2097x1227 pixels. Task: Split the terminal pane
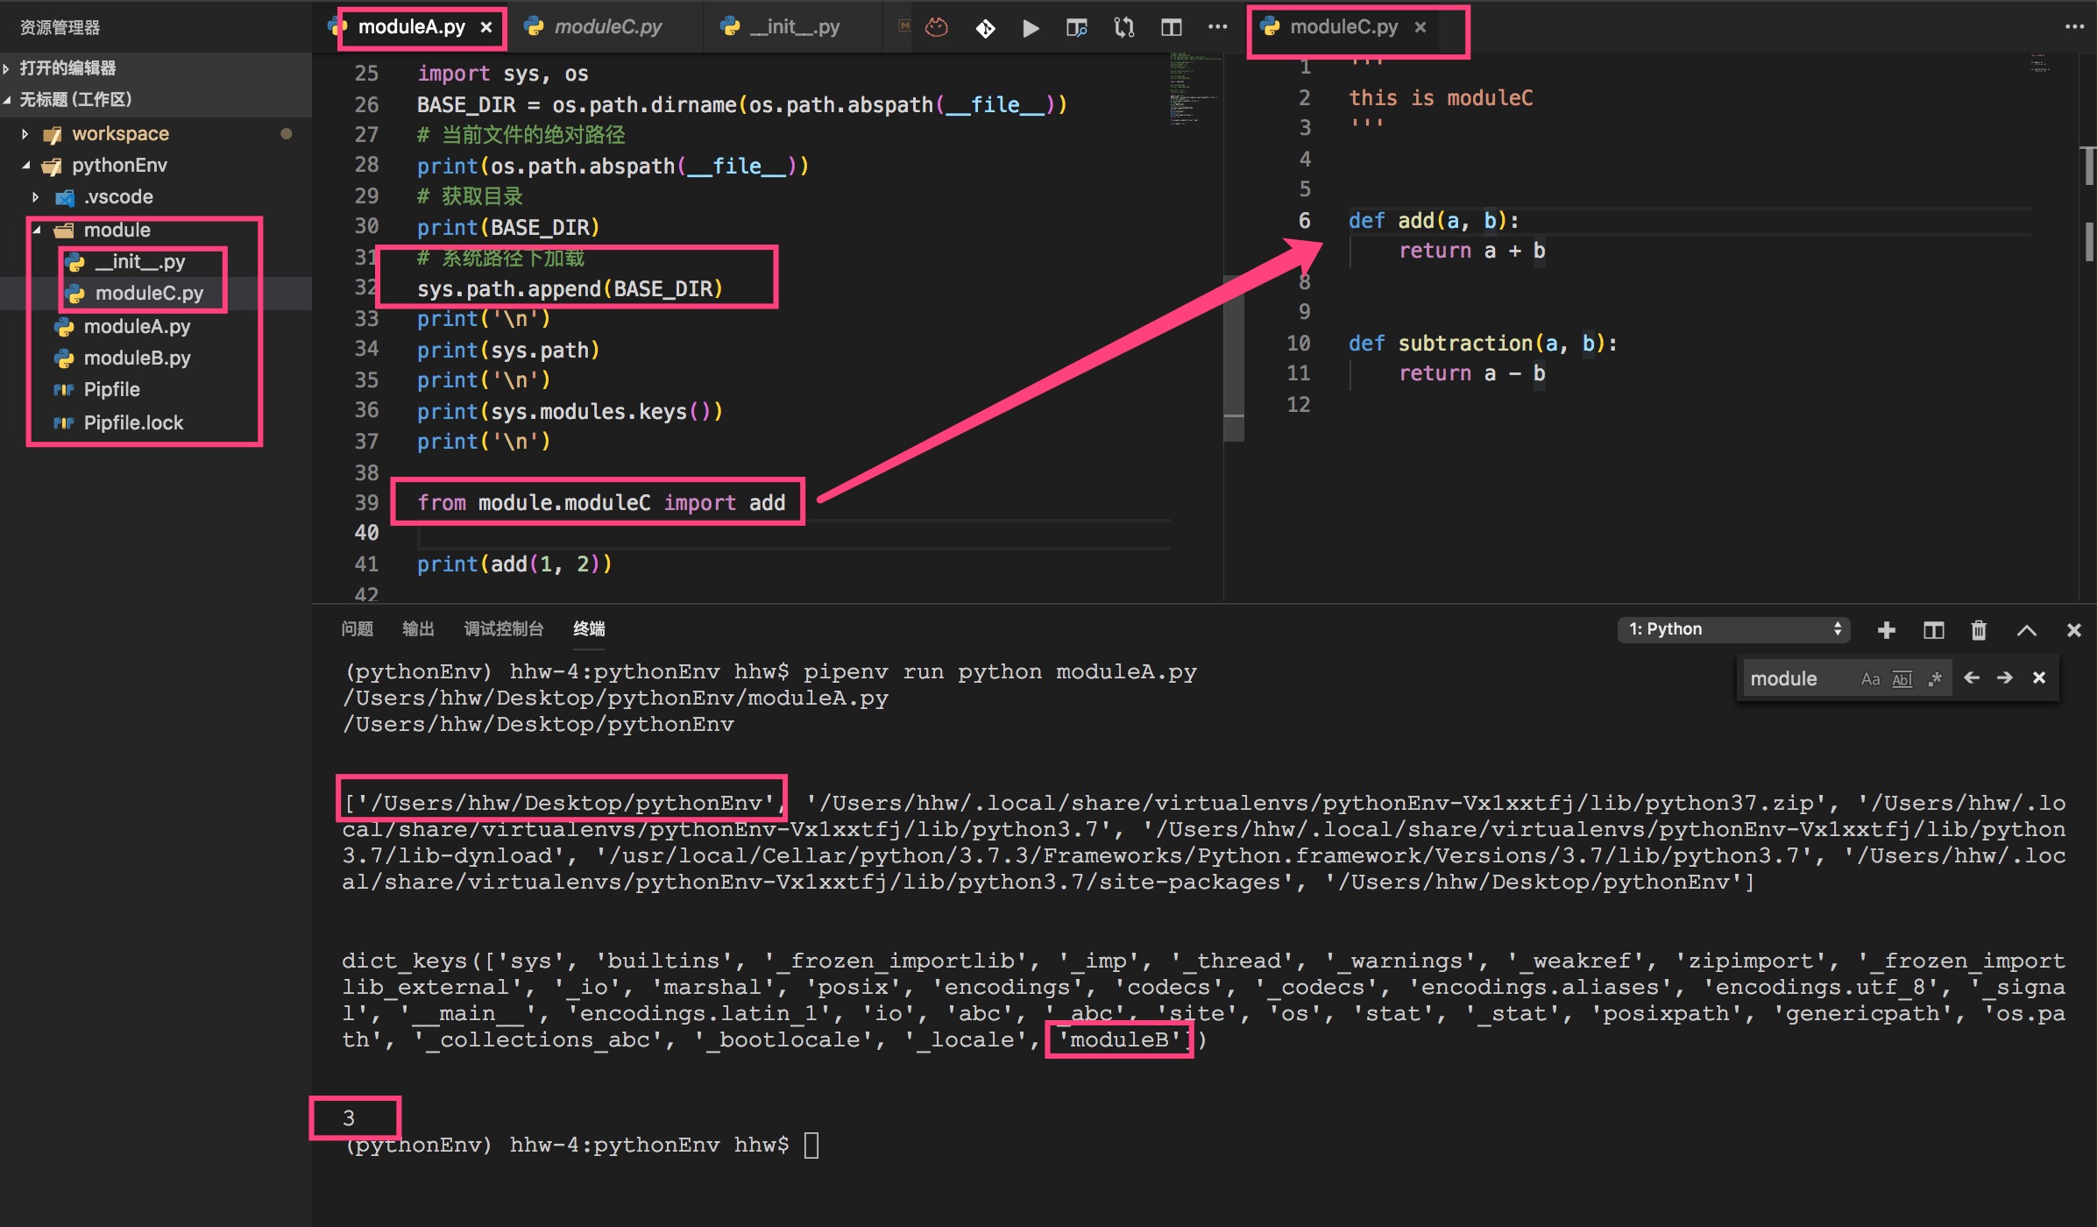pos(1933,630)
